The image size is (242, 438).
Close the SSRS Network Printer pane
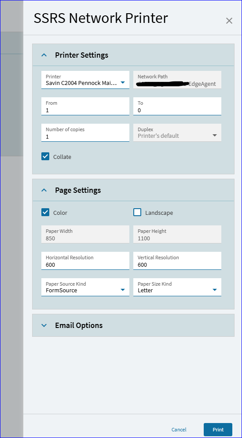click(x=229, y=21)
